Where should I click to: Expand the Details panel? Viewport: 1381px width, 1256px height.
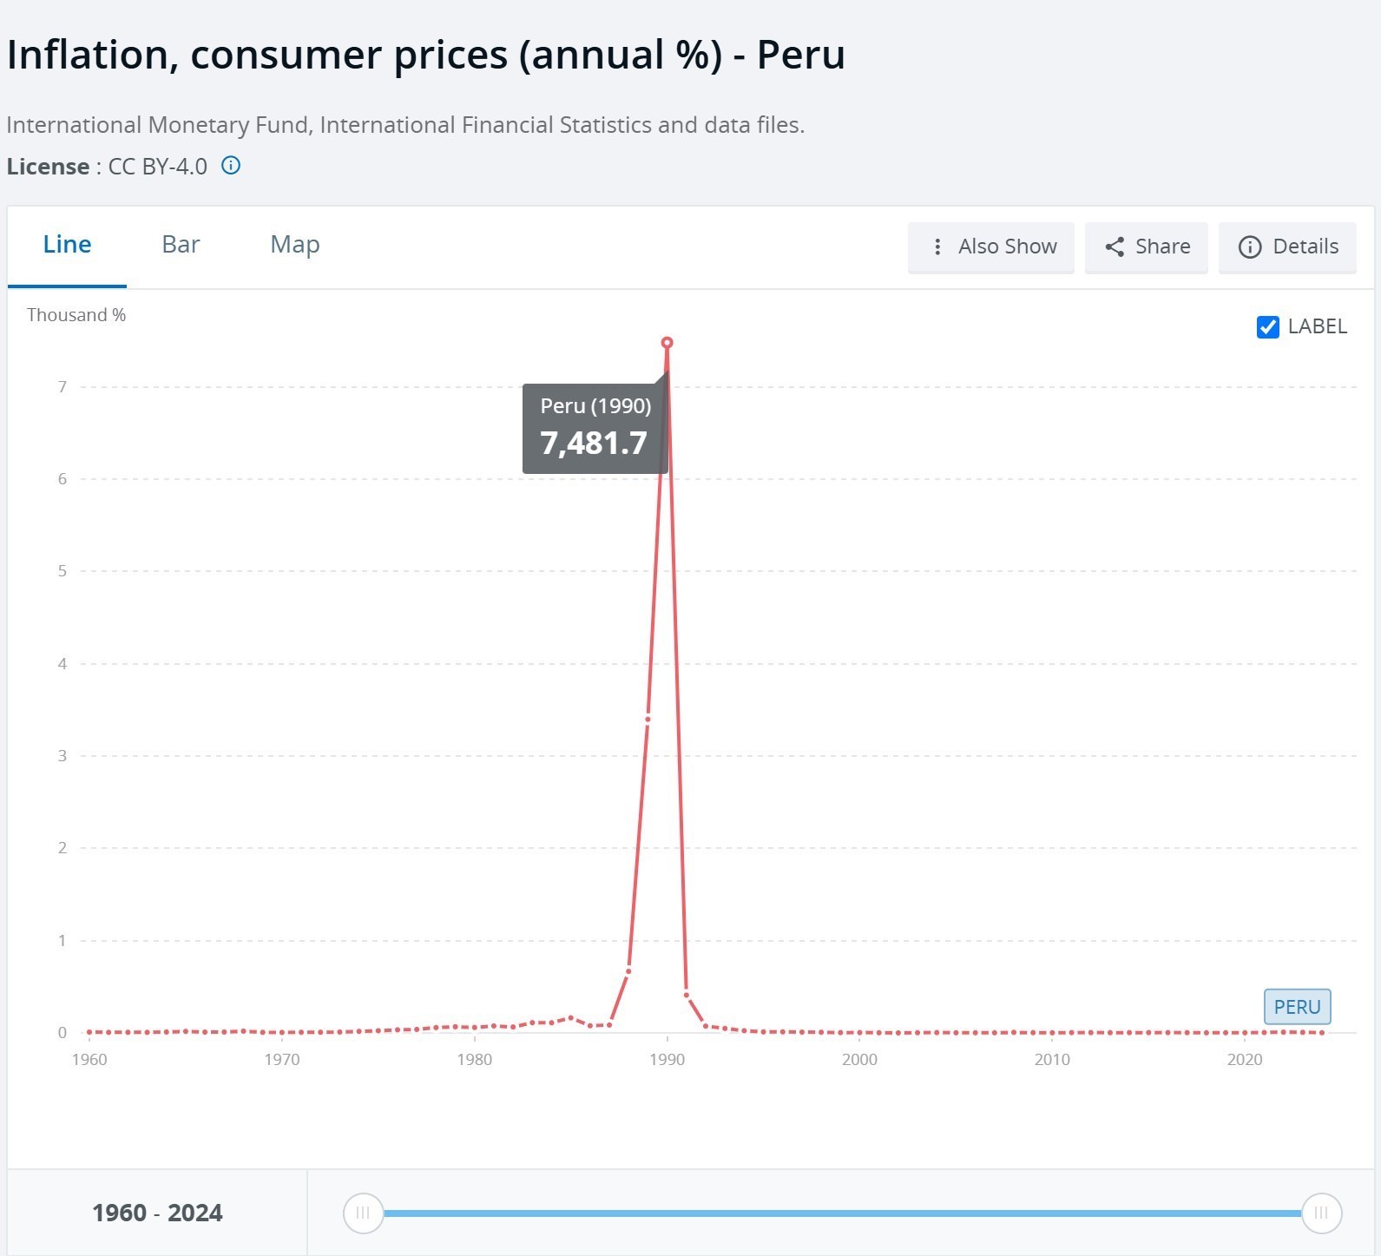(1287, 247)
